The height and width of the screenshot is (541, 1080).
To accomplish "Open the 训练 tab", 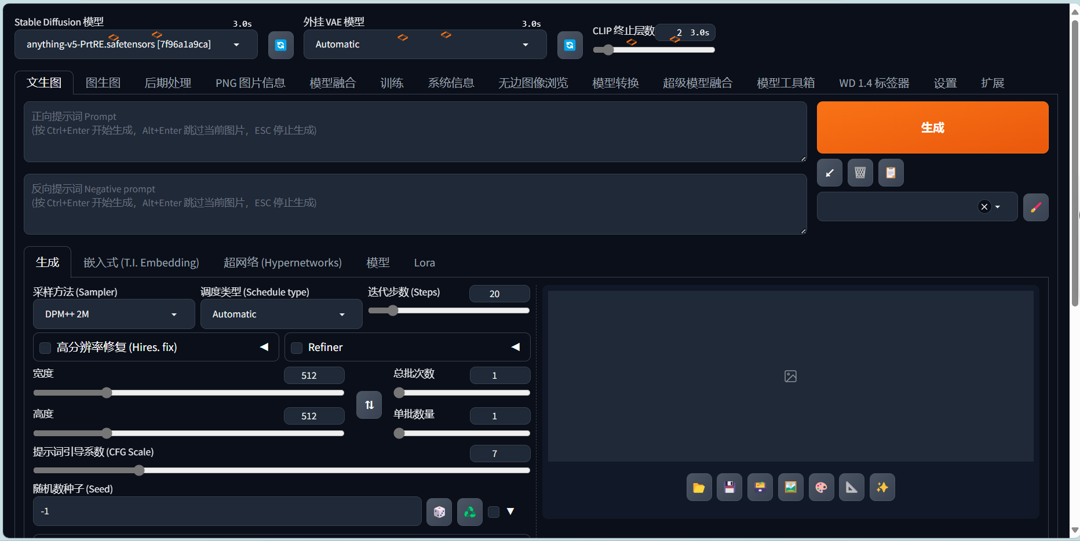I will point(392,83).
